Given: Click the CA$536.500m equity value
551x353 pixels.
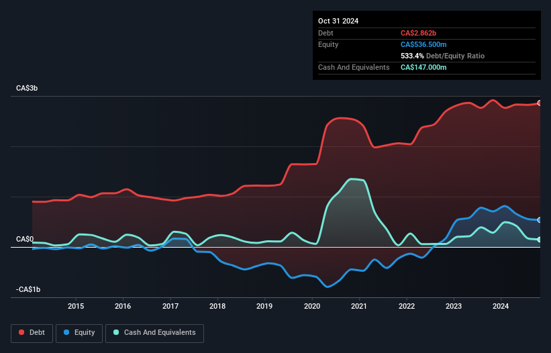Looking at the screenshot, I should [x=423, y=44].
